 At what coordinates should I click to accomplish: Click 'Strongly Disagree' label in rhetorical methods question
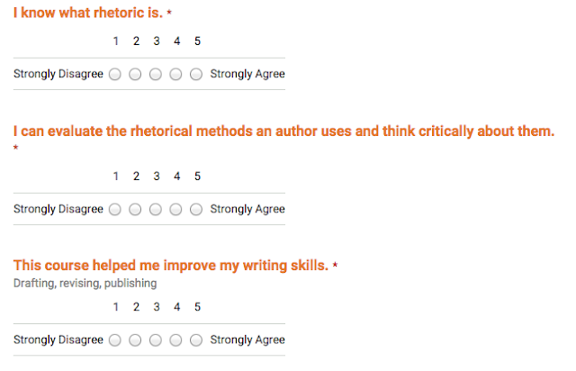point(58,209)
